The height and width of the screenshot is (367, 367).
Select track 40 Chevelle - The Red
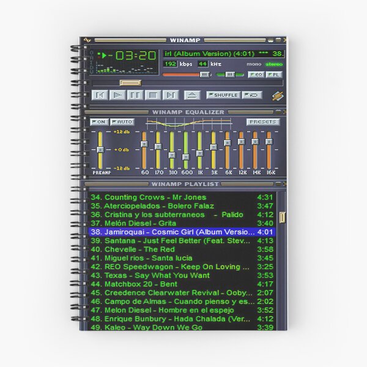[x=182, y=250]
